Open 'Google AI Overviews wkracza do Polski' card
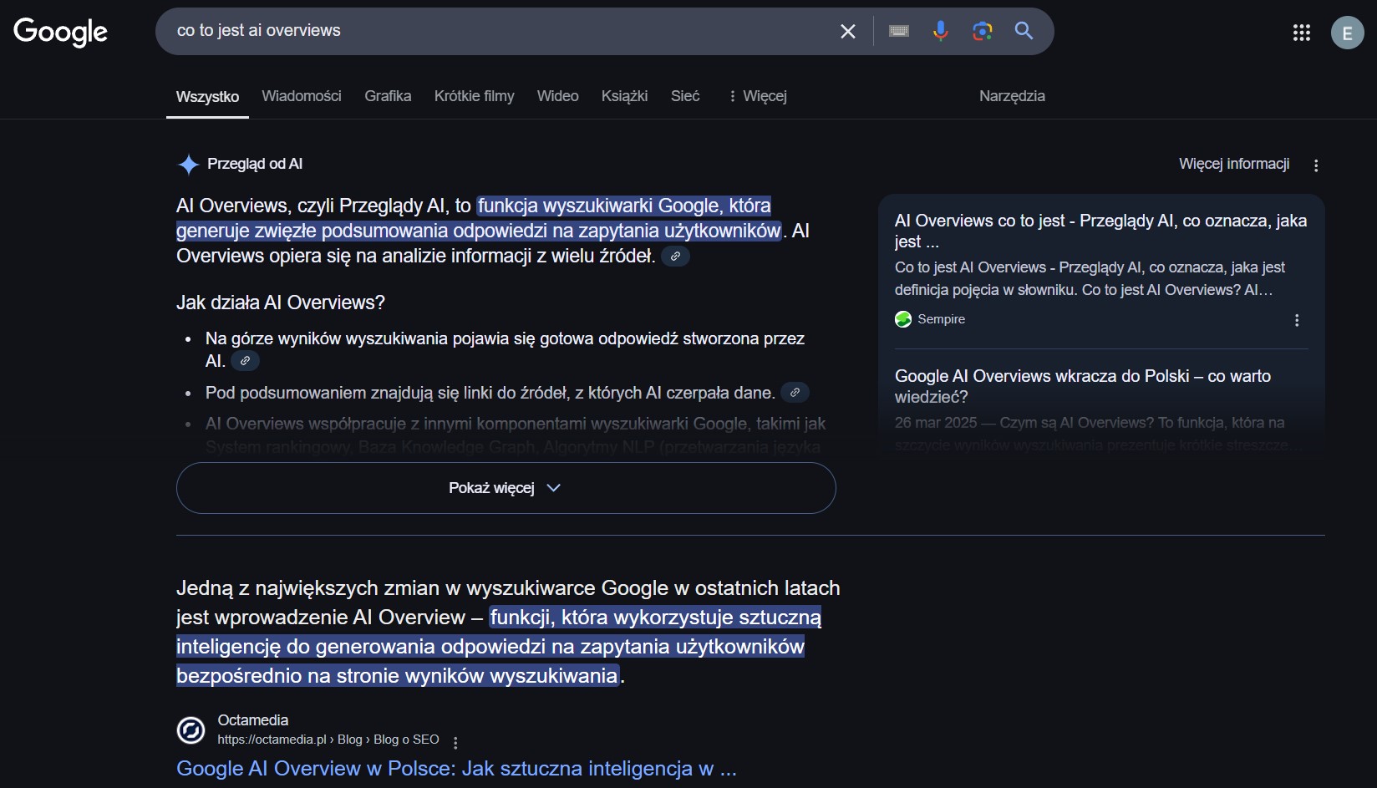1377x788 pixels. pos(1083,386)
